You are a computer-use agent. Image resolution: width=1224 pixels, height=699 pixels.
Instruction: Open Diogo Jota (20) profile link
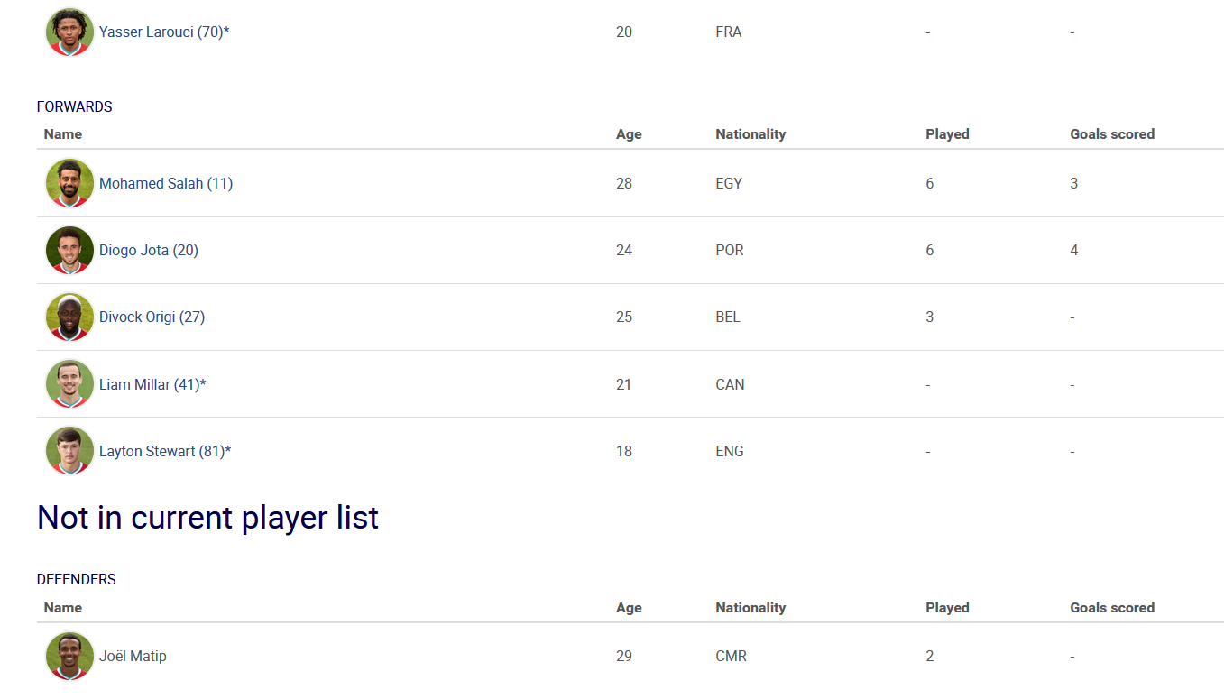[x=149, y=250]
